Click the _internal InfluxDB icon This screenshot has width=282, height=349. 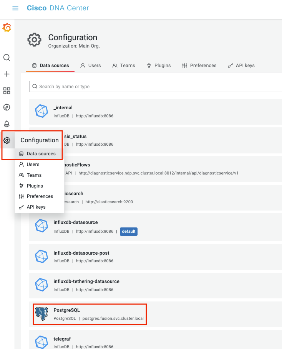point(41,111)
